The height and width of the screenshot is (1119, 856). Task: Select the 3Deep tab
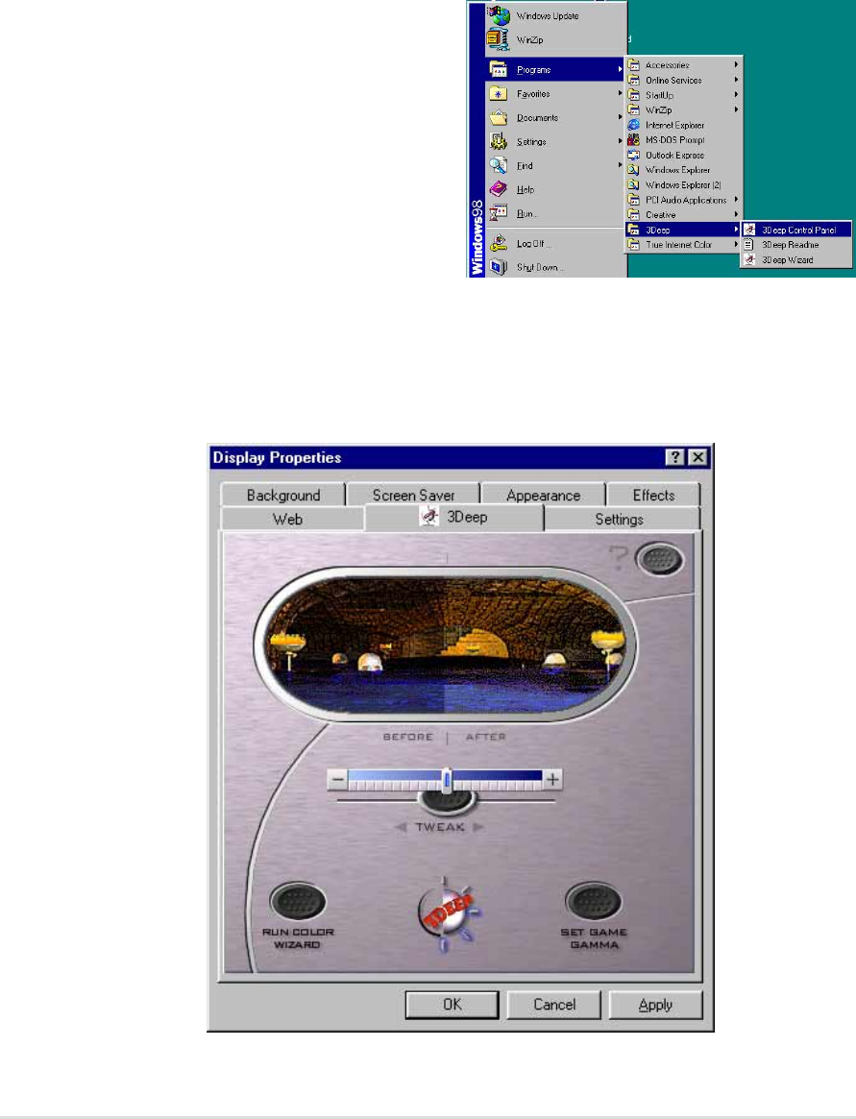454,517
